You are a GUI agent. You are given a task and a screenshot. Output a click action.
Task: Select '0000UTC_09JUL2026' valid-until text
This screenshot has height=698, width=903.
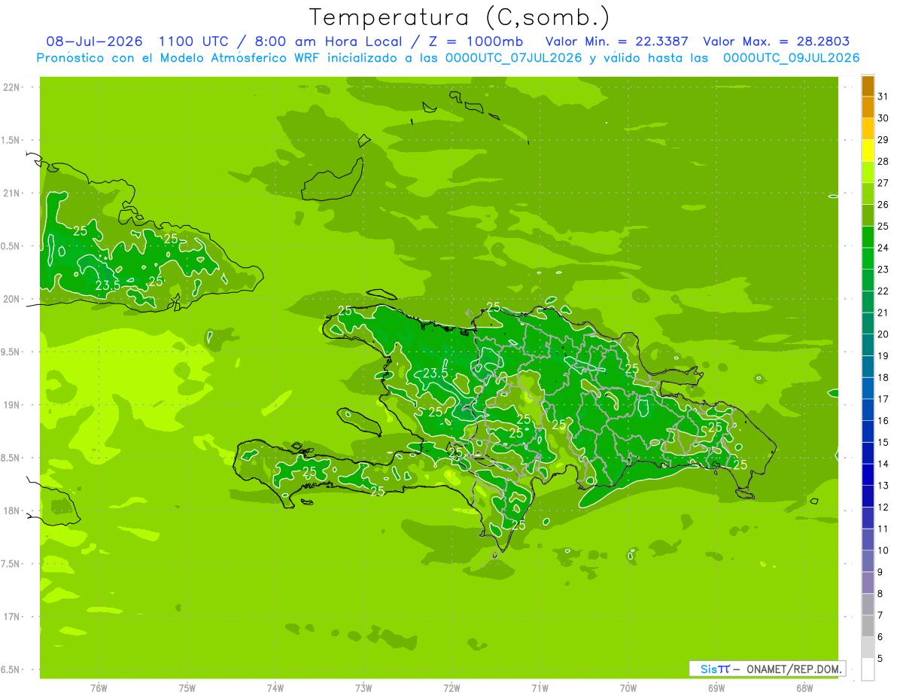point(792,58)
